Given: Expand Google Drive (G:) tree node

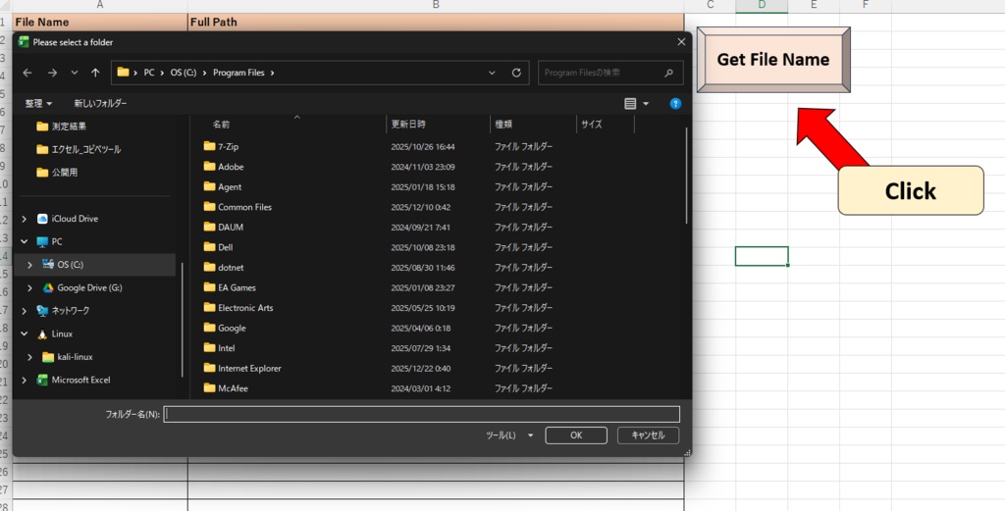Looking at the screenshot, I should (x=30, y=288).
